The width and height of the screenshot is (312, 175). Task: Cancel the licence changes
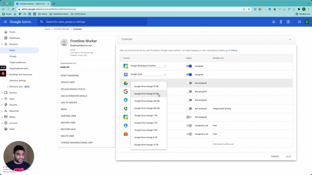coord(275,156)
